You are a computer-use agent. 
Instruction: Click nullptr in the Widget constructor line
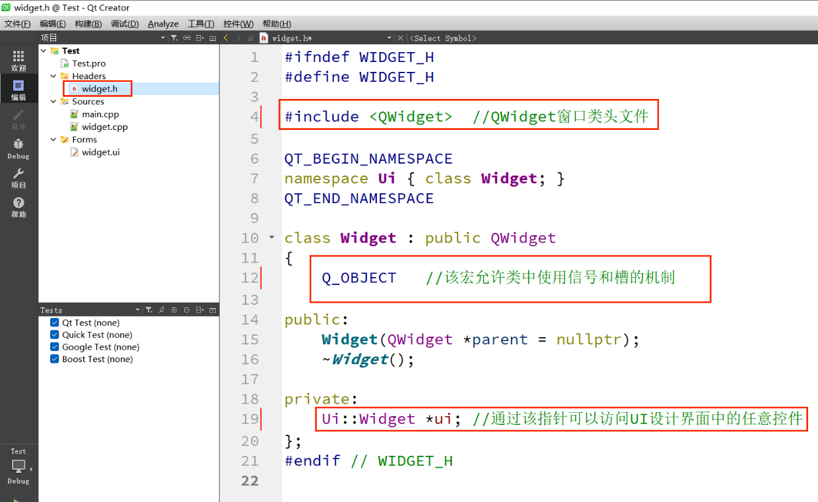click(589, 340)
